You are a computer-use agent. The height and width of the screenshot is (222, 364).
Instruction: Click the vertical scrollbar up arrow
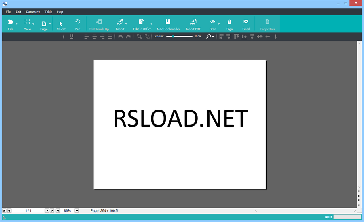pos(359,43)
